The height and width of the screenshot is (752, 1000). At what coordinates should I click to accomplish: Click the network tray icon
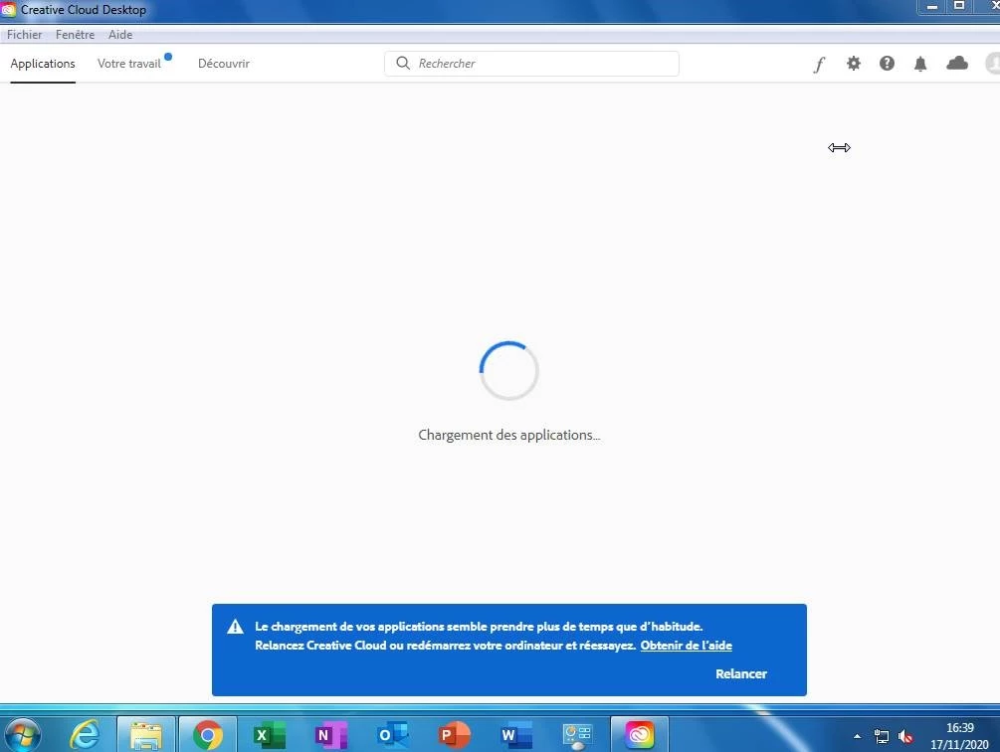tap(882, 736)
